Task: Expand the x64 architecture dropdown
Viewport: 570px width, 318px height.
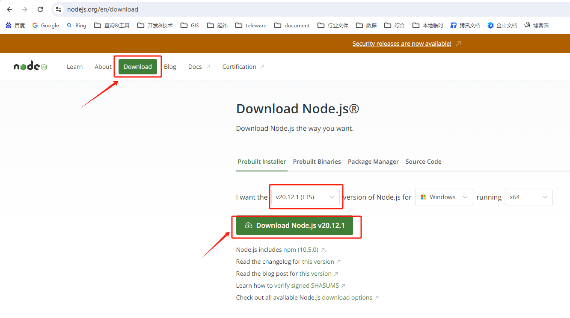Action: (x=528, y=197)
